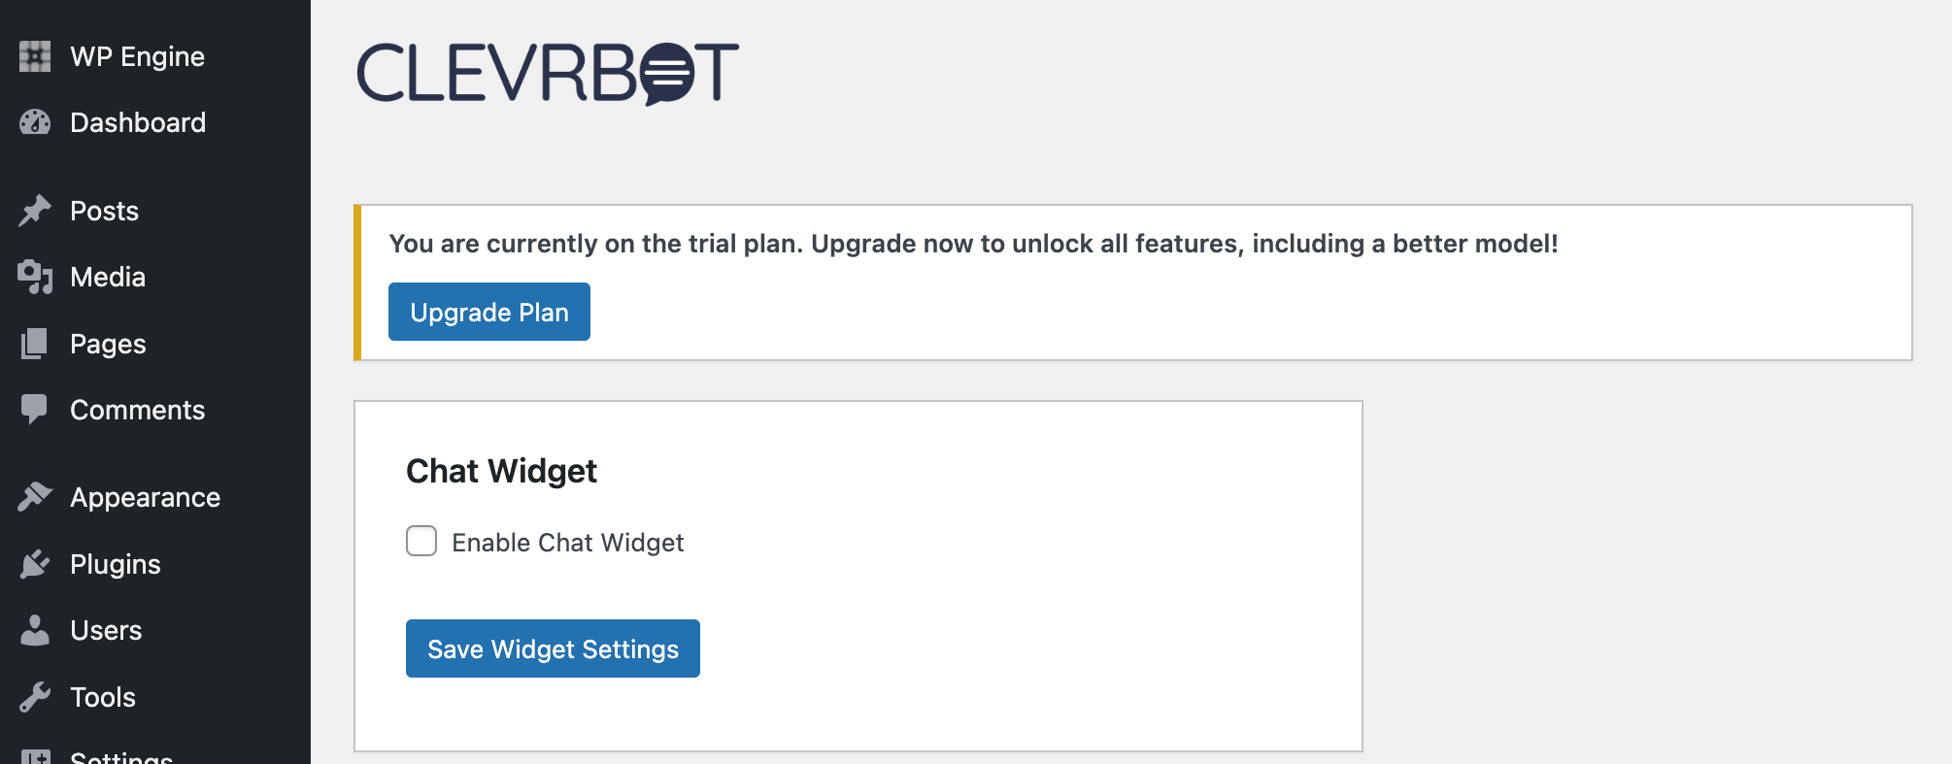1952x764 pixels.
Task: Click the Media camera icon
Action: click(x=35, y=277)
